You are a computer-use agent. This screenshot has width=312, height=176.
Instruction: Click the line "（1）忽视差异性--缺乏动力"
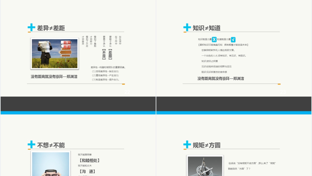click(105, 72)
